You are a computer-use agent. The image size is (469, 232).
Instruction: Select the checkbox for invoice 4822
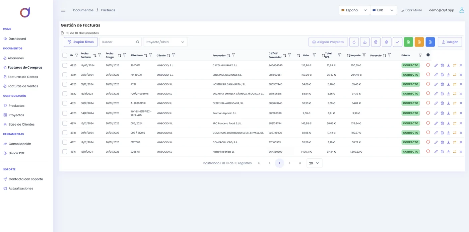coord(65,94)
